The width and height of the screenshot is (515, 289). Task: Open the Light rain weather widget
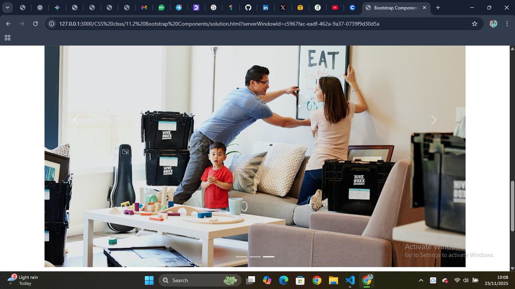tap(23, 280)
